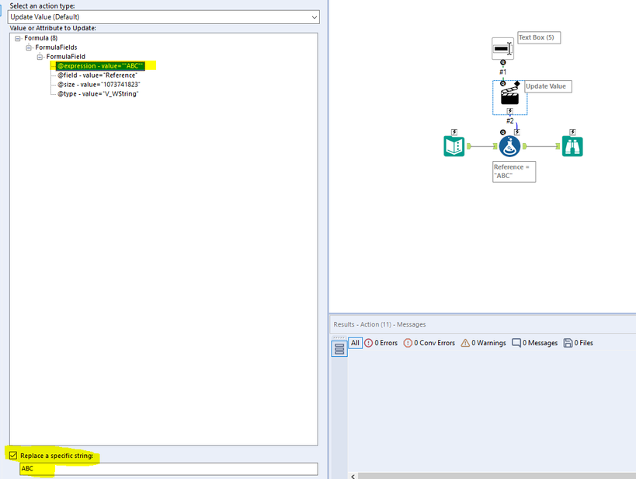Toggle the Replace a specific string checkbox

pos(13,456)
